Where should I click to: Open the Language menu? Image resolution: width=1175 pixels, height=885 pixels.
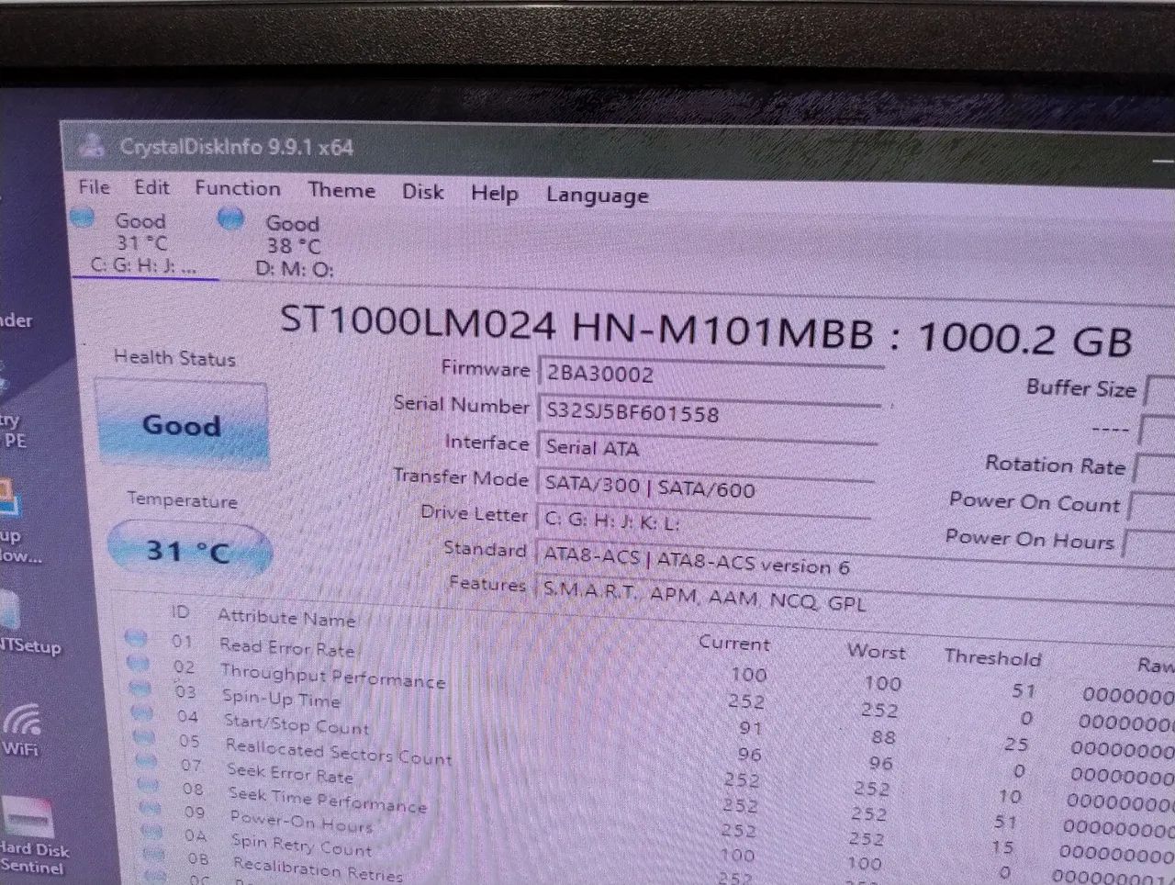coord(598,196)
